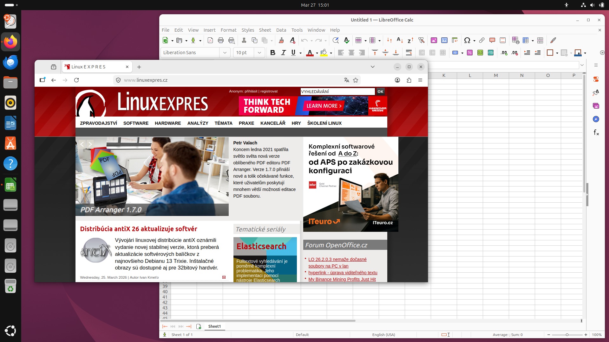The height and width of the screenshot is (342, 609).
Task: Bookmark the page with star icon
Action: tap(356, 80)
